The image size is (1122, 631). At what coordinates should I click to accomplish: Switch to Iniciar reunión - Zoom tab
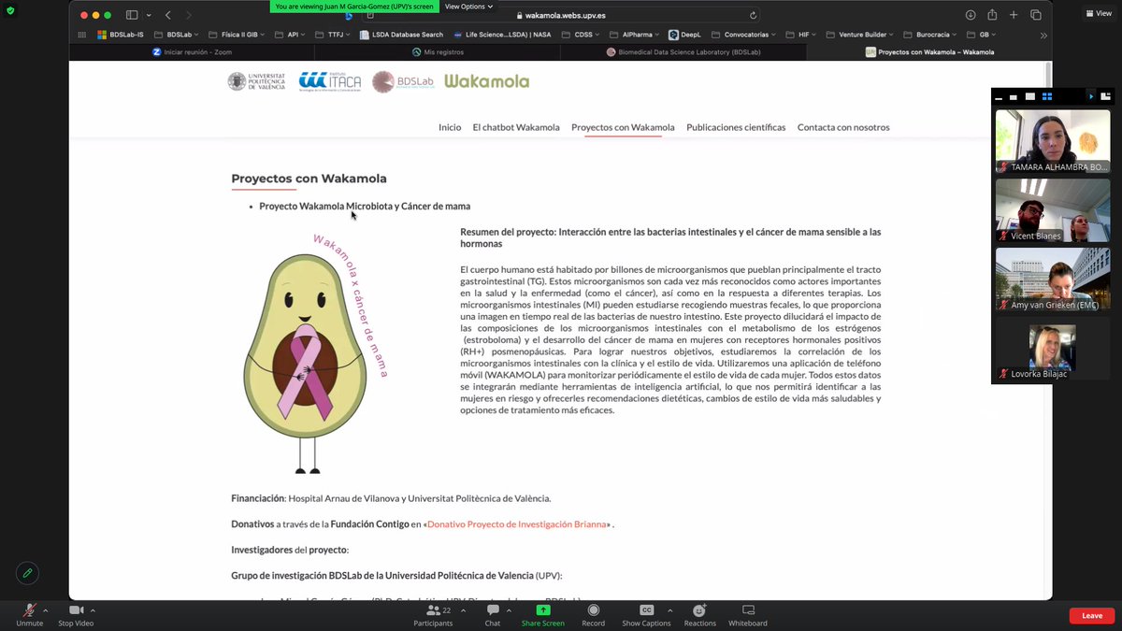coord(193,51)
